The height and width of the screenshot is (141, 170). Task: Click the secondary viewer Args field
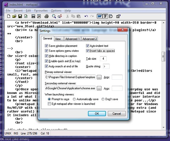point(117,88)
